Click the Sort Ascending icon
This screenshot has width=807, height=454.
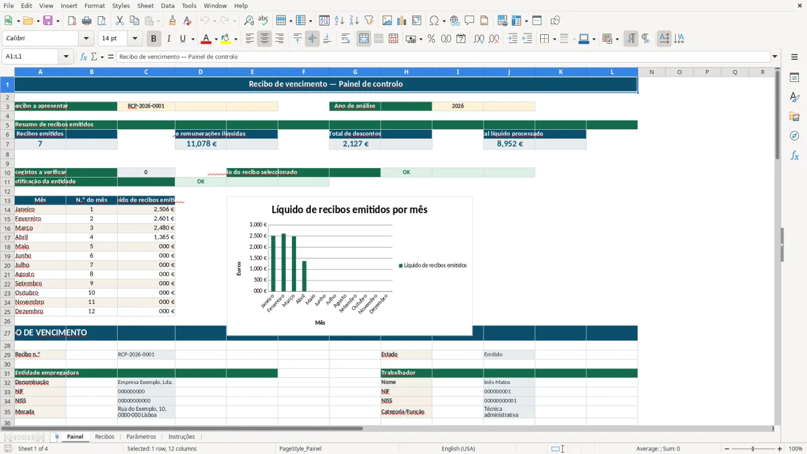[340, 21]
